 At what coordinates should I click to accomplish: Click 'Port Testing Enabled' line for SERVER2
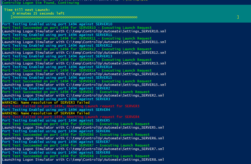coord(56,89)
